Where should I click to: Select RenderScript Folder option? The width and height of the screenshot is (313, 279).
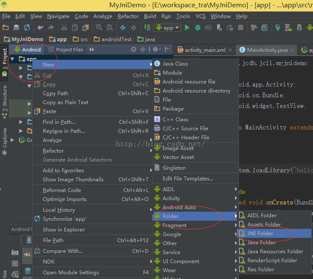pos(274,261)
